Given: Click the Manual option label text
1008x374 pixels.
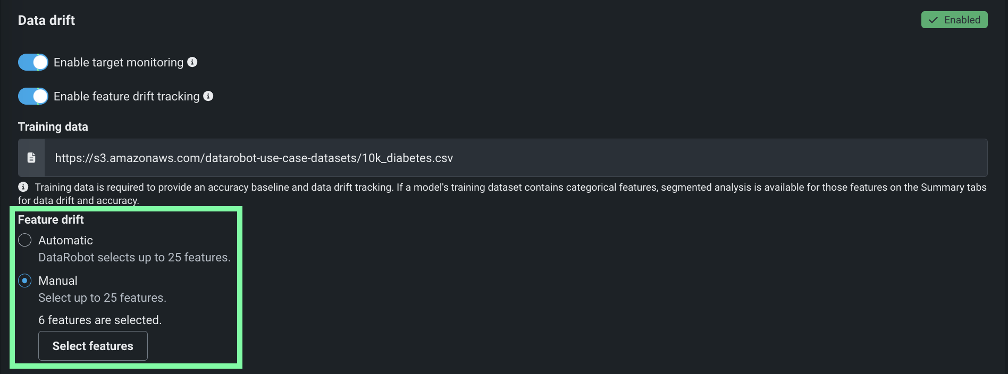Looking at the screenshot, I should [58, 280].
